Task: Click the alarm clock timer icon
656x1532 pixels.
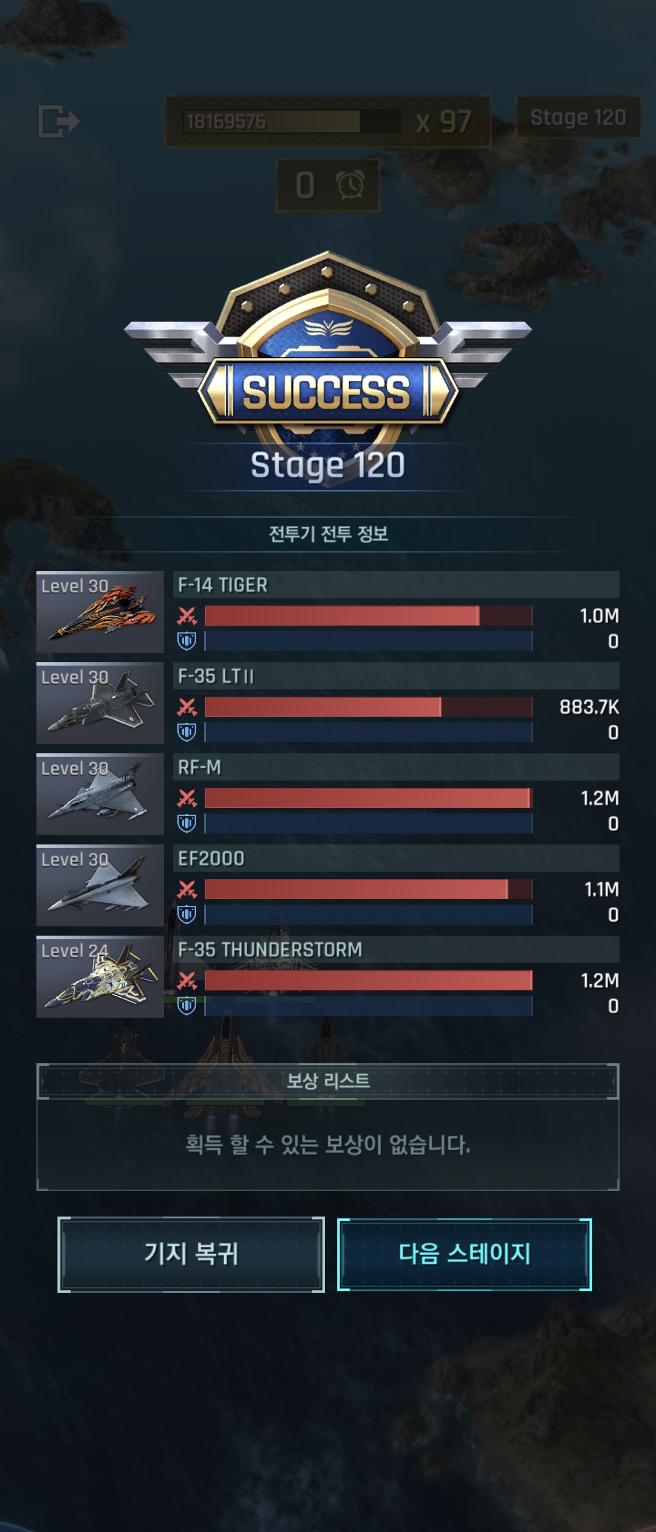Action: (350, 185)
